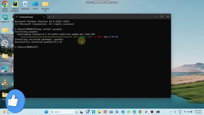Open Microsoft Edge on the taskbar
Image resolution: width=204 pixels, height=115 pixels.
click(x=135, y=112)
